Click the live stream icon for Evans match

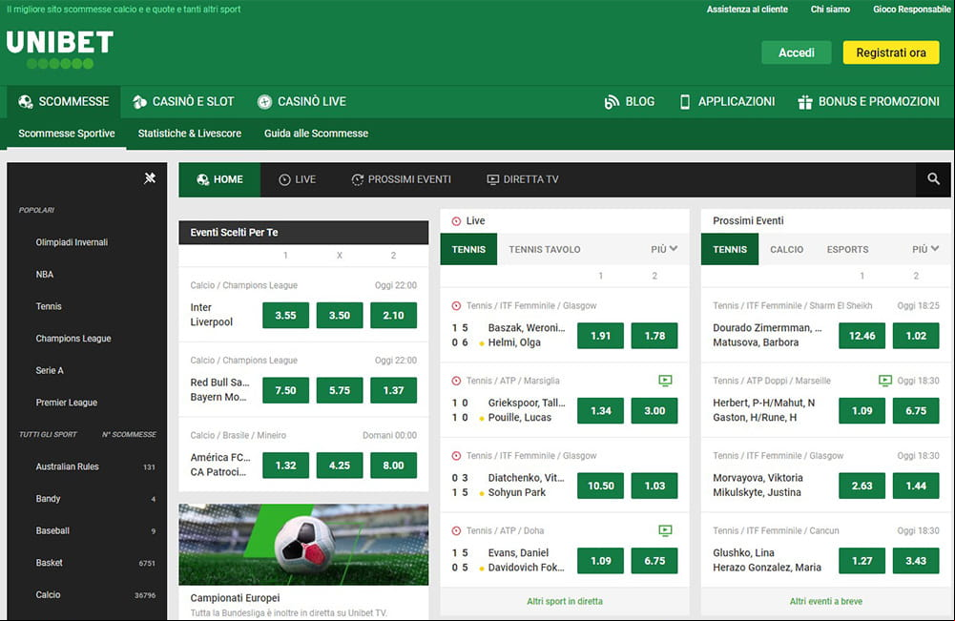[x=665, y=531]
